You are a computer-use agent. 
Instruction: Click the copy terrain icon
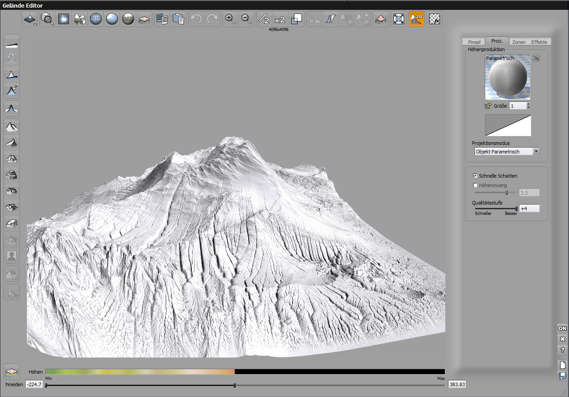[x=162, y=19]
